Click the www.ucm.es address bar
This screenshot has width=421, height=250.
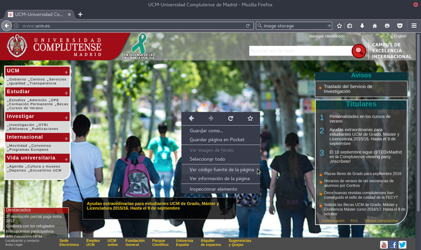[132, 26]
